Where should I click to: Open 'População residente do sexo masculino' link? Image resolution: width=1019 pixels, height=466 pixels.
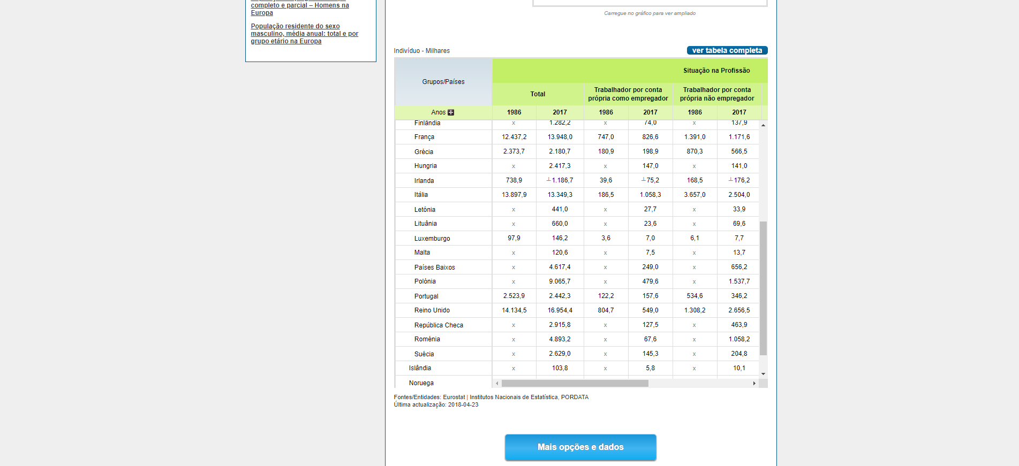pyautogui.click(x=304, y=34)
